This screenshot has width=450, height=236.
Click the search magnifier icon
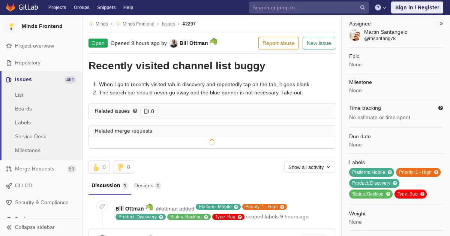coord(363,7)
